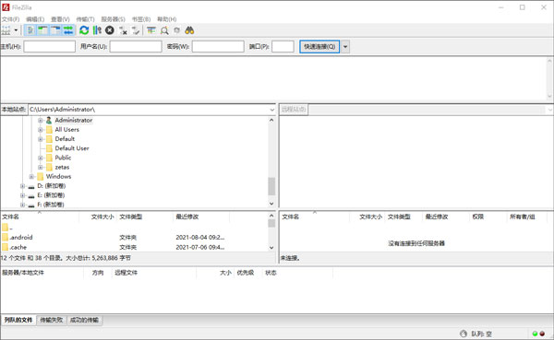Image resolution: width=554 pixels, height=340 pixels.
Task: Expand the F: drive node
Action: click(x=22, y=205)
